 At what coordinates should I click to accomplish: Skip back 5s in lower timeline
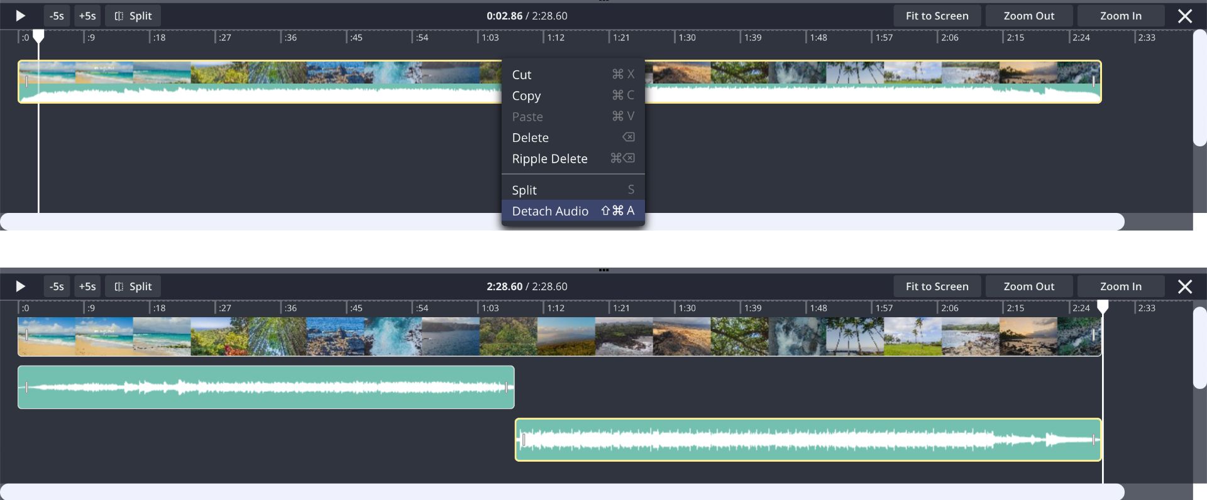point(57,286)
